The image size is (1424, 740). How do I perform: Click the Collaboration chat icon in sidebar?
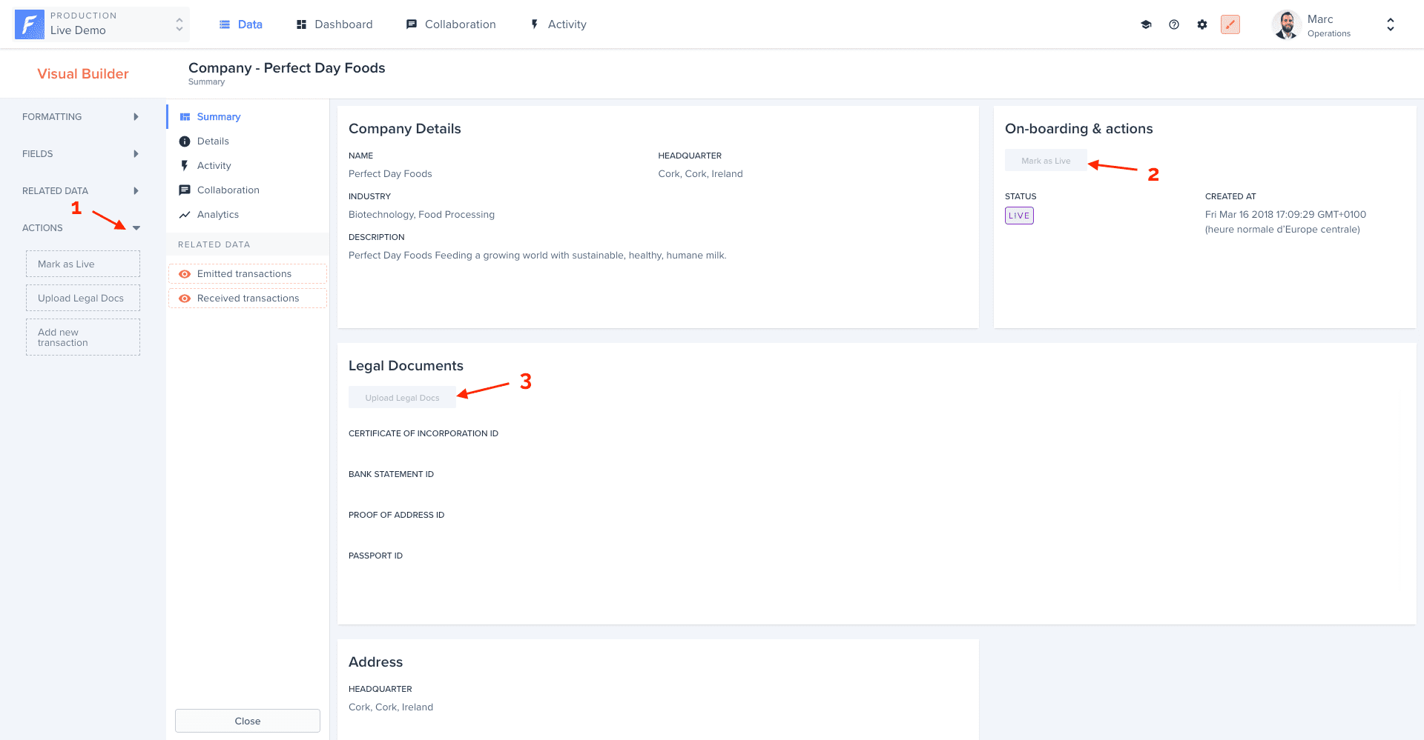click(185, 190)
